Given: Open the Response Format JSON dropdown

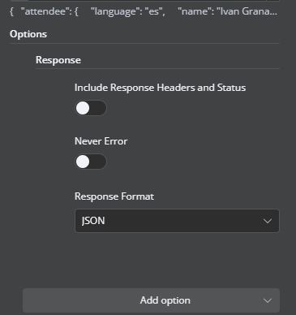Looking at the screenshot, I should click(x=177, y=221).
